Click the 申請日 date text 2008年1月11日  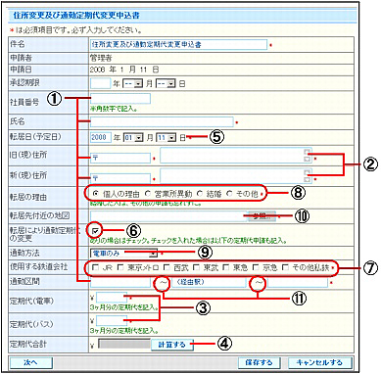pos(124,70)
